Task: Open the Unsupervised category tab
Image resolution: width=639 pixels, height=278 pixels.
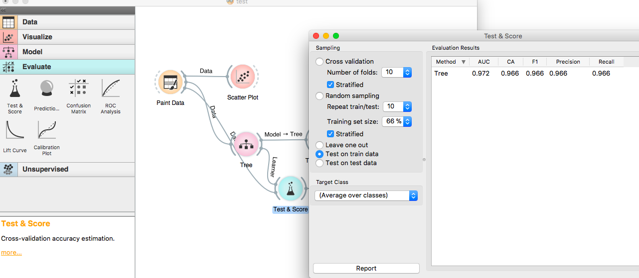Action: click(67, 170)
